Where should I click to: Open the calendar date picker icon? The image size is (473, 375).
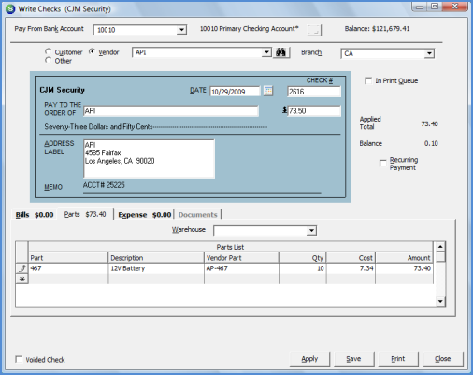268,91
